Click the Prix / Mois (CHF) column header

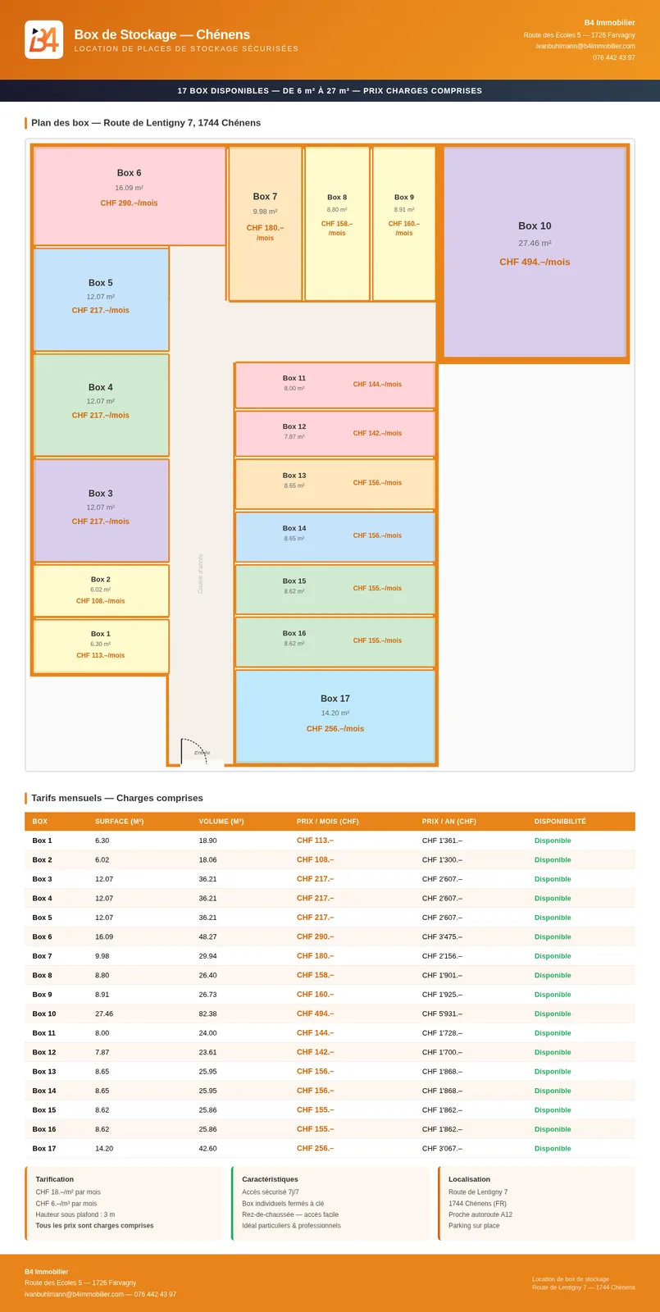[x=328, y=821]
